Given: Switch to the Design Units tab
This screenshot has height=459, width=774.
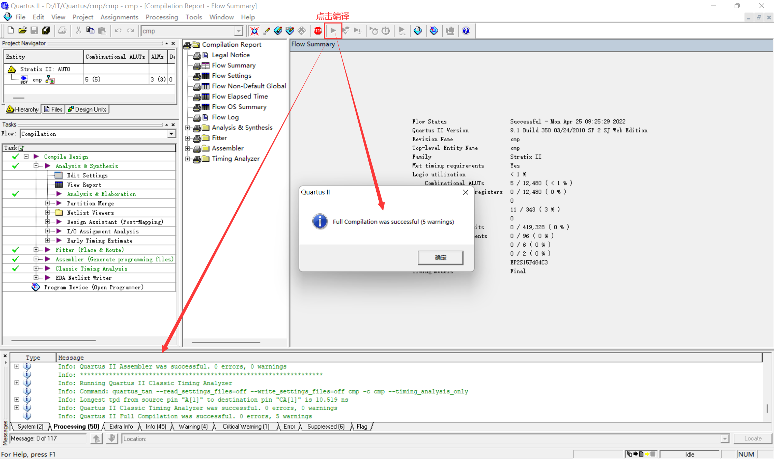Looking at the screenshot, I should click(87, 109).
